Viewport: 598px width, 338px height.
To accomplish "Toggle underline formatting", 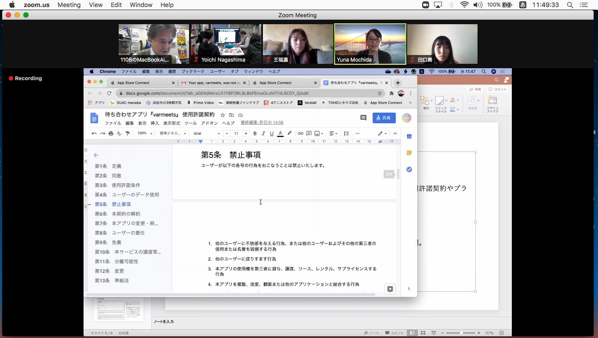I will click(x=272, y=133).
